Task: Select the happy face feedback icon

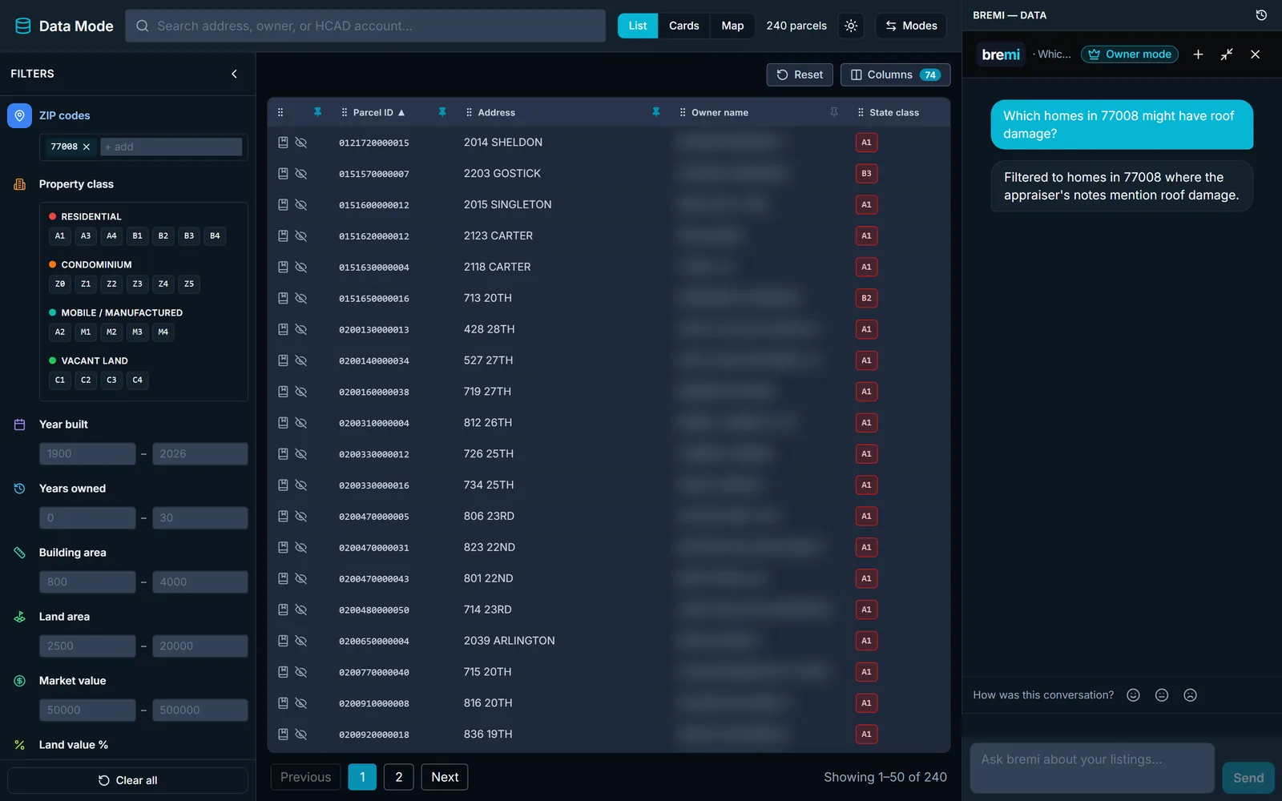Action: 1133,695
